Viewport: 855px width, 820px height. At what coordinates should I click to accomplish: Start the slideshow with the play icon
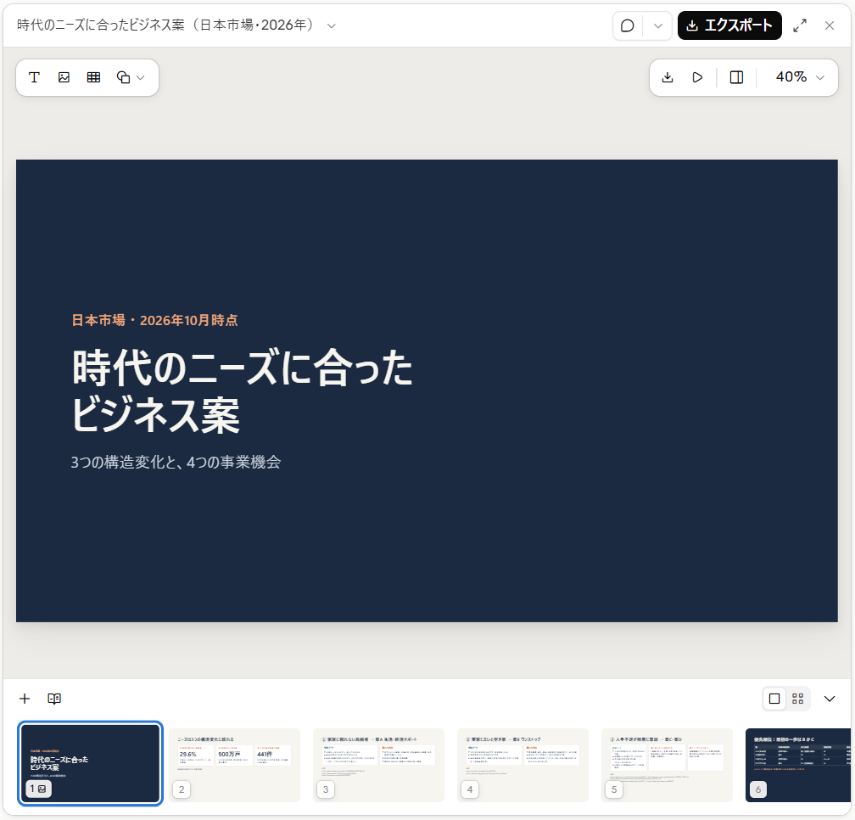697,77
